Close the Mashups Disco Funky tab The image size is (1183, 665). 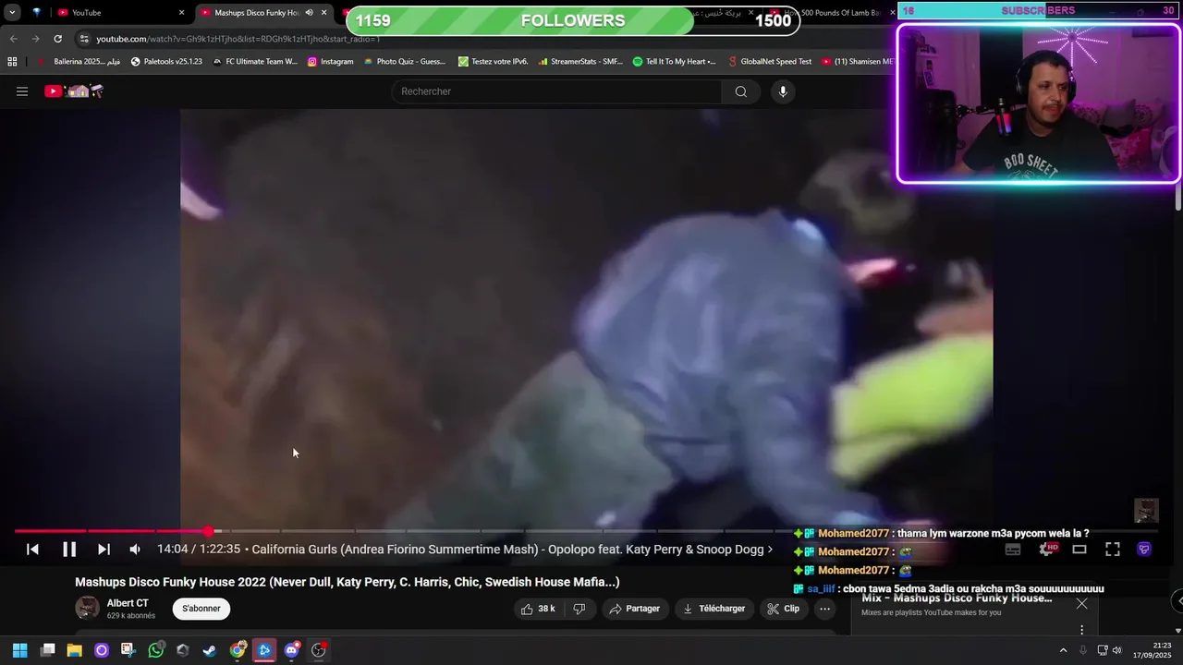pos(324,12)
